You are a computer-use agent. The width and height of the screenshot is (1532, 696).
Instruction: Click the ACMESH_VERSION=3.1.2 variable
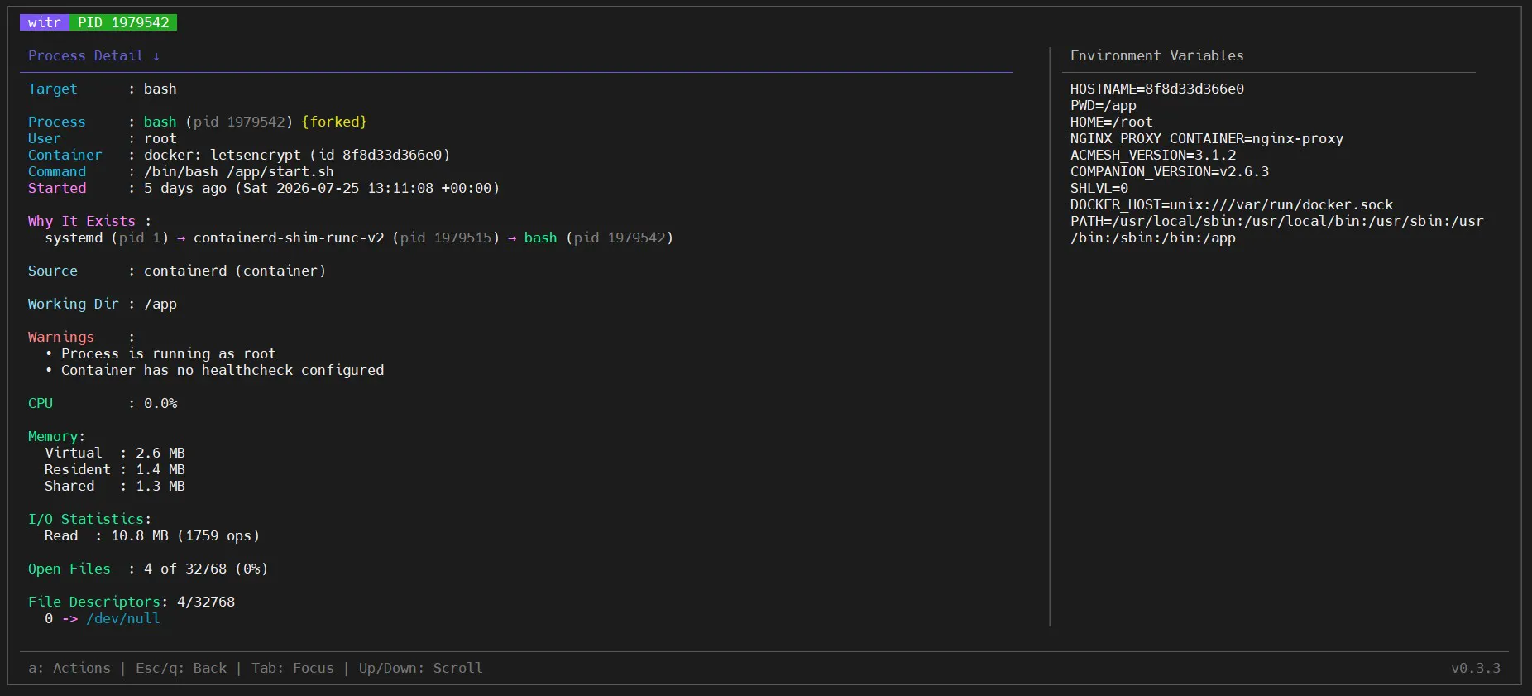click(1152, 155)
